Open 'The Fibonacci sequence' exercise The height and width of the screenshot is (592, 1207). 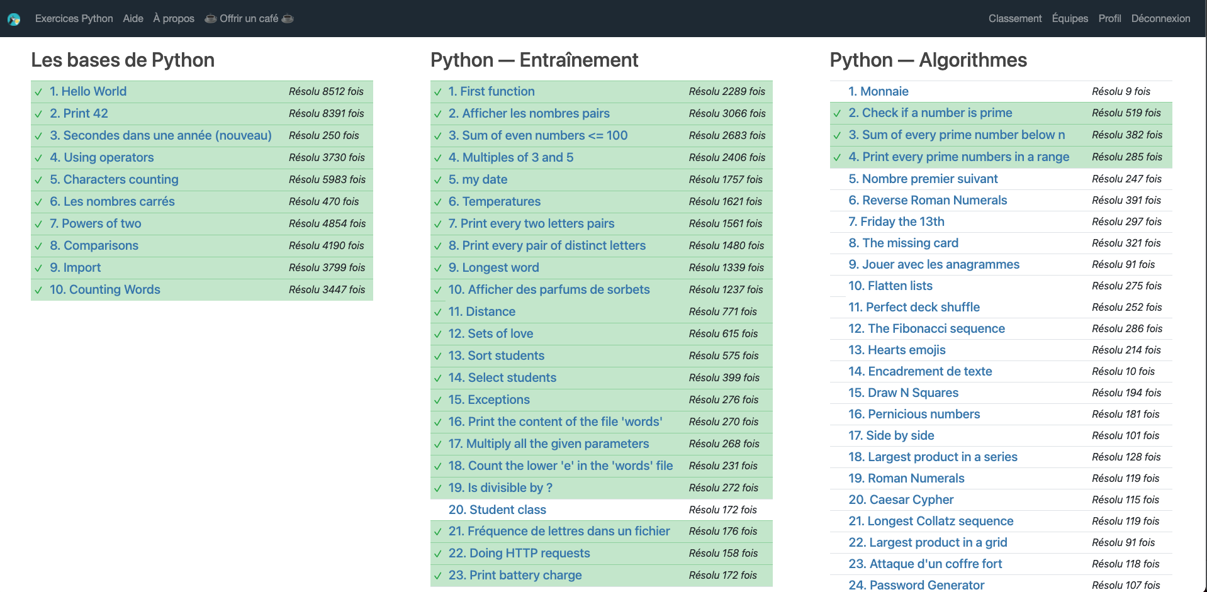pos(926,328)
